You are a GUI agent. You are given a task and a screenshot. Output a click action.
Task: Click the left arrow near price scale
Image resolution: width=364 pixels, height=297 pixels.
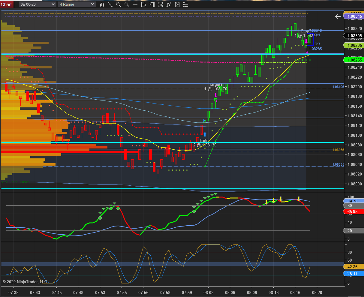coord(338,16)
